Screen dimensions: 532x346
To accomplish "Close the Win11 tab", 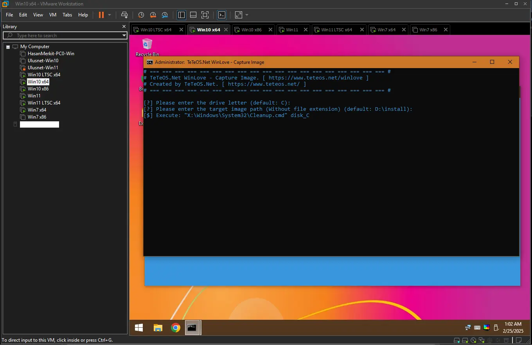I will [x=306, y=30].
